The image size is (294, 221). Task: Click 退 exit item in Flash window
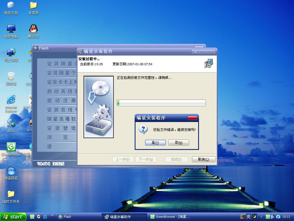click(49, 147)
